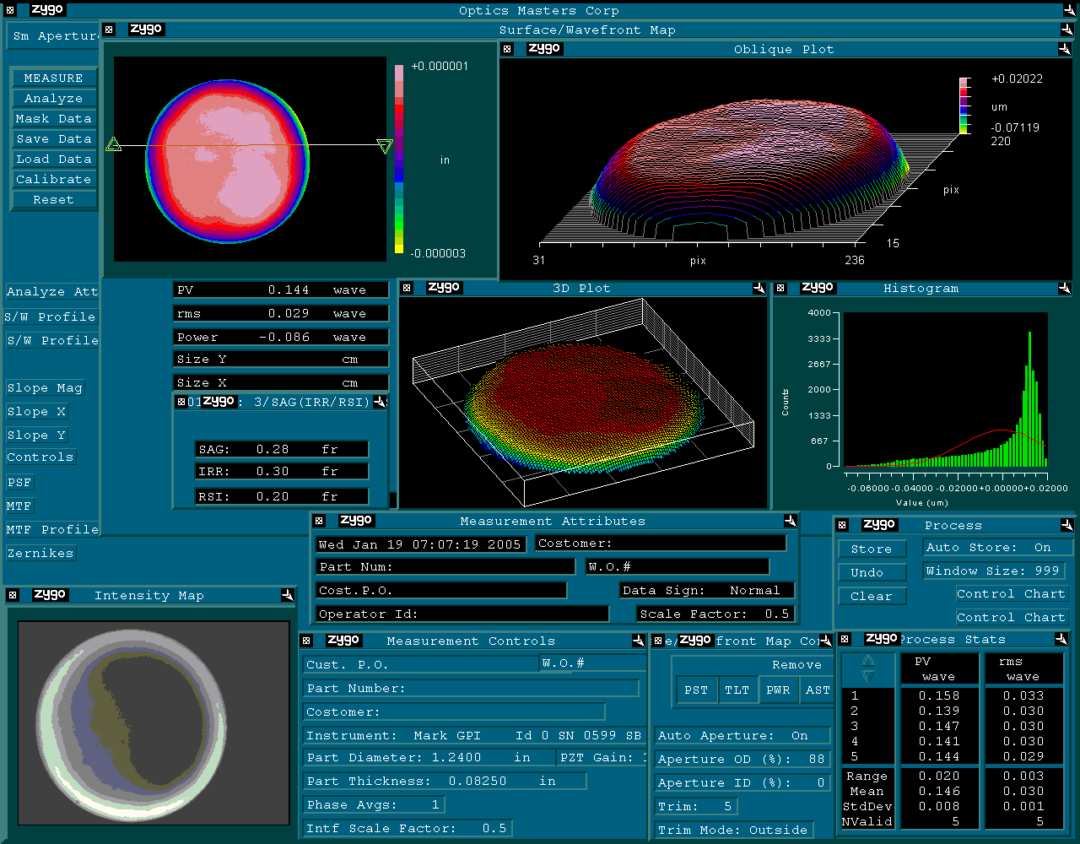
Task: Toggle Auto Store setting
Action: (x=997, y=547)
